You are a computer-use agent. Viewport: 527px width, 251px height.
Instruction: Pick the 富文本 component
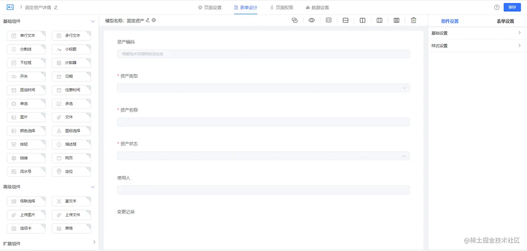click(x=71, y=201)
